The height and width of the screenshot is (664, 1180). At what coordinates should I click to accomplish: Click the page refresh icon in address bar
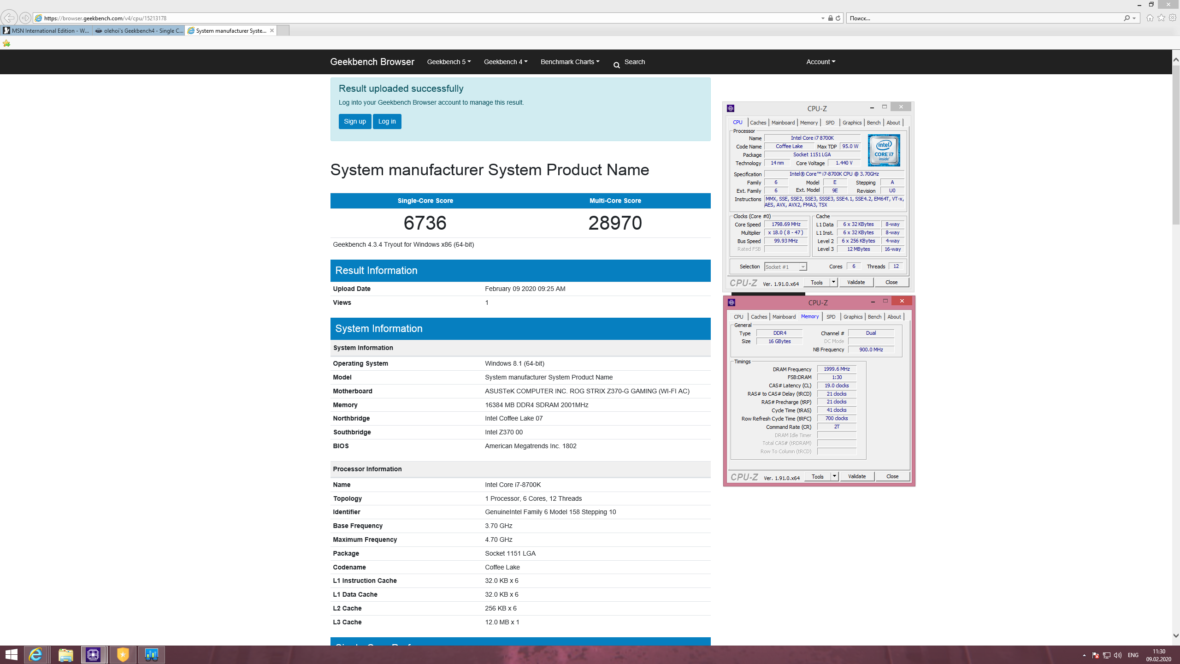838,18
